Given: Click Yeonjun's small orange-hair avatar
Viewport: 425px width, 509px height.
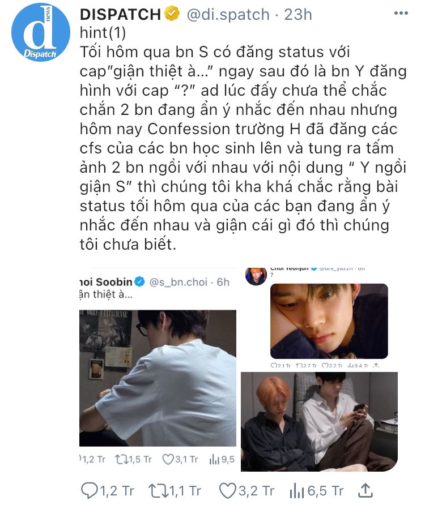Looking at the screenshot, I should tap(256, 276).
